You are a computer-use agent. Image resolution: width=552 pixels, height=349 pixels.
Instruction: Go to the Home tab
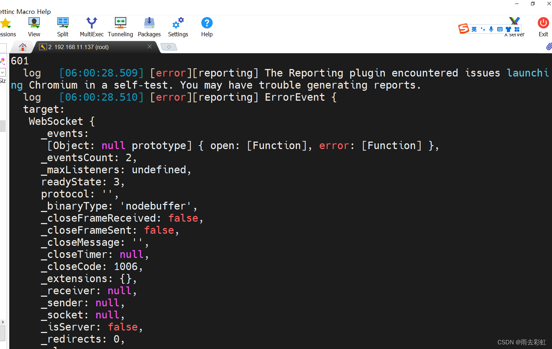click(x=23, y=47)
